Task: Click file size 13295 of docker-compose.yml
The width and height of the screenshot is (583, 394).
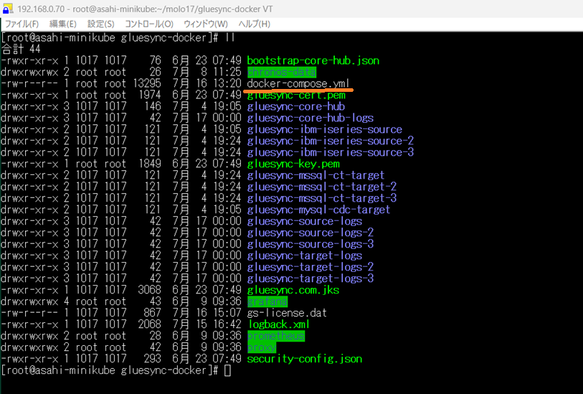Action: 147,84
